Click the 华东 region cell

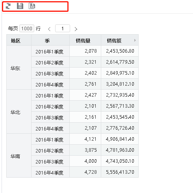19,68
